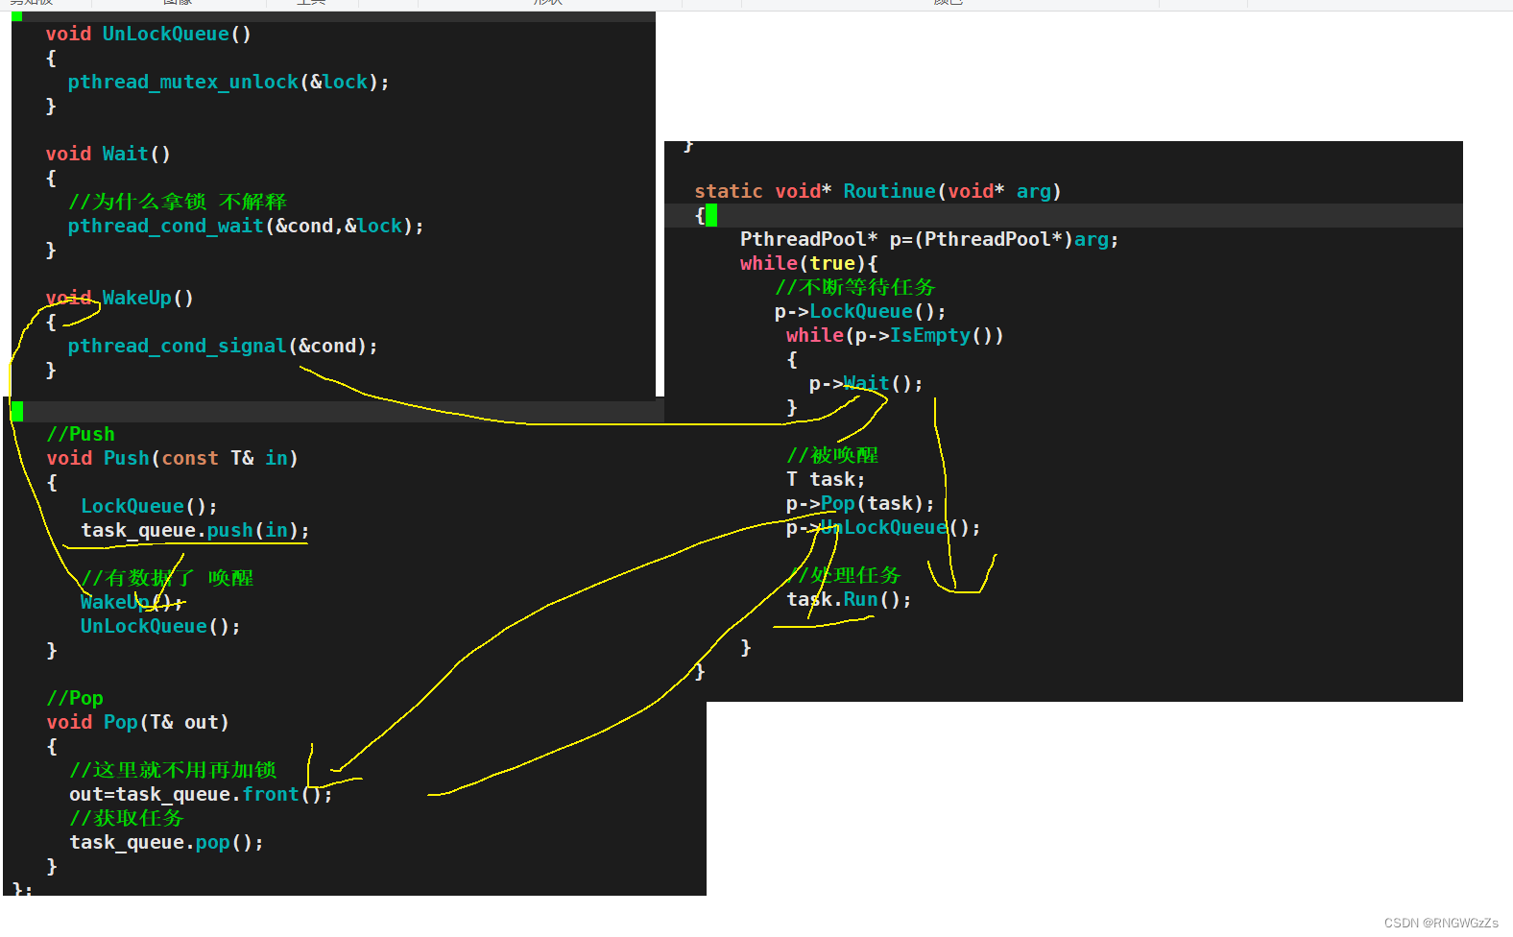Click the 'void Push(const T& in)' declaration

coord(173,458)
